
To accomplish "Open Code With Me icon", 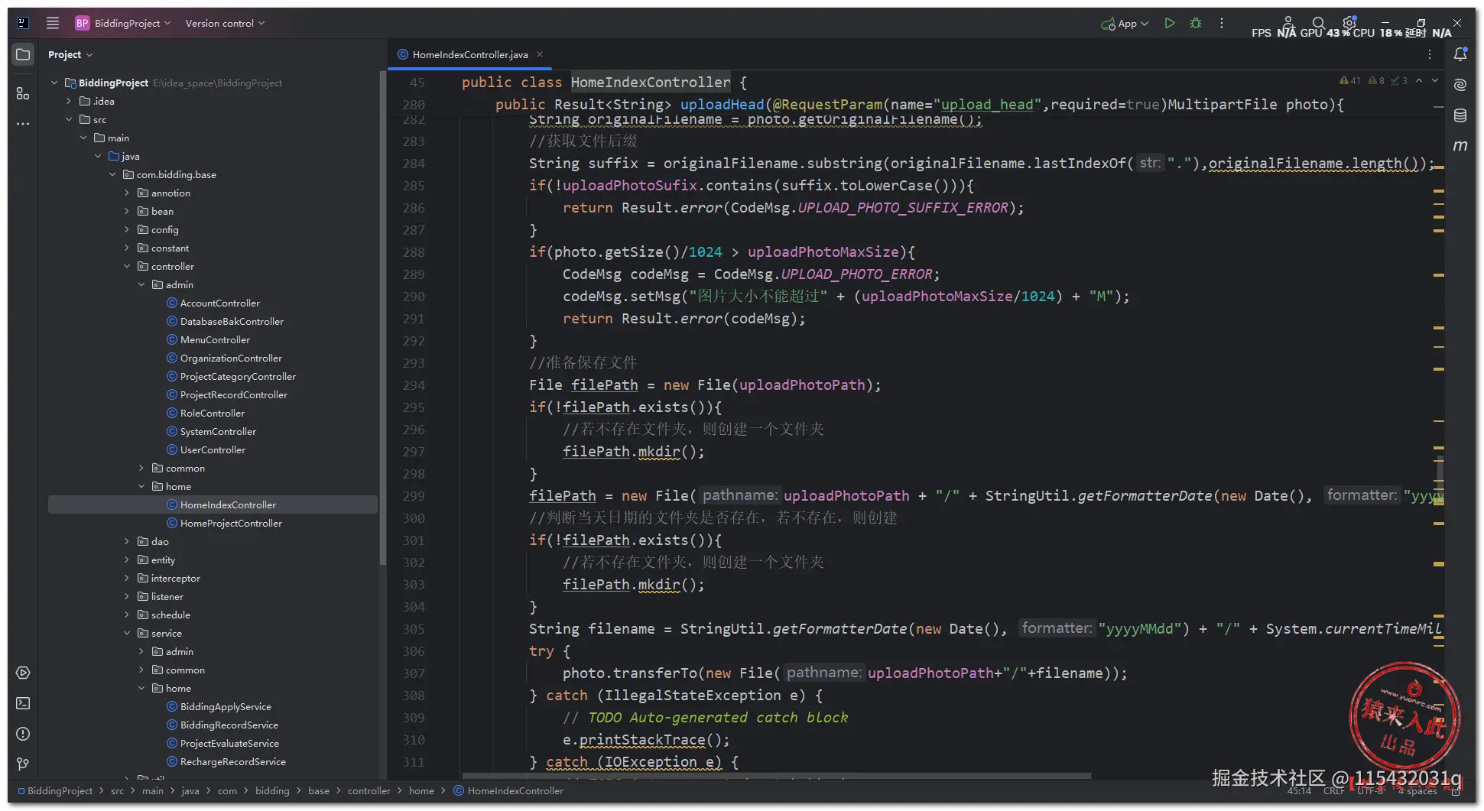I will (x=1288, y=22).
